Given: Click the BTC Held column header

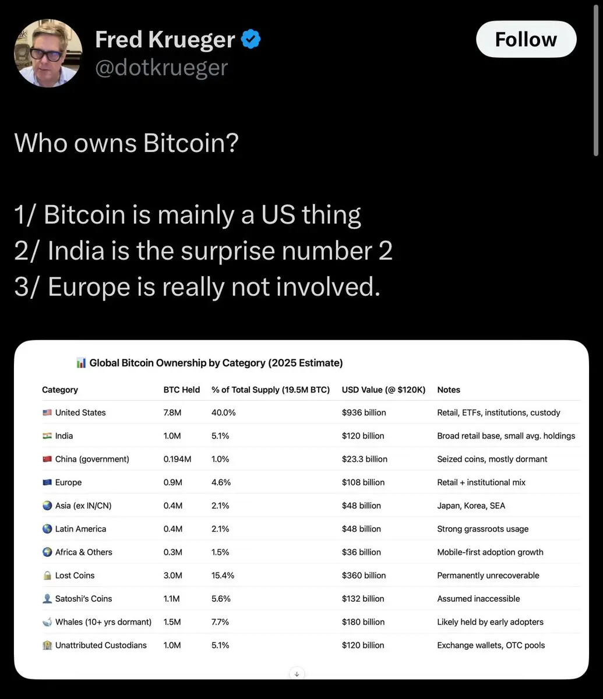Looking at the screenshot, I should click(181, 390).
